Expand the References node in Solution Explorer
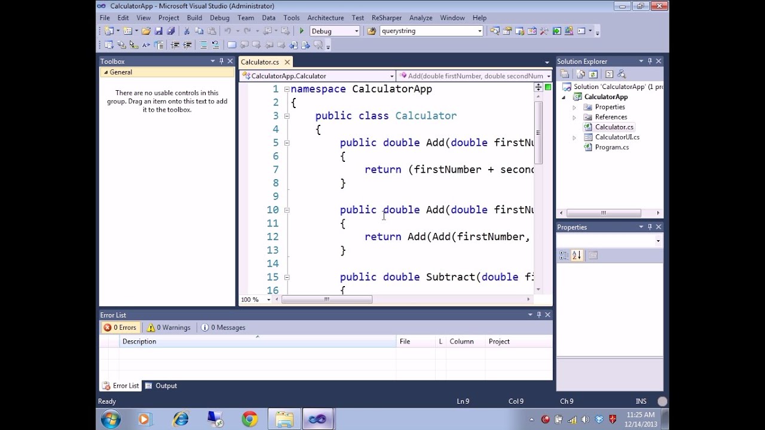Screen dimensions: 765x430 [x=574, y=118]
